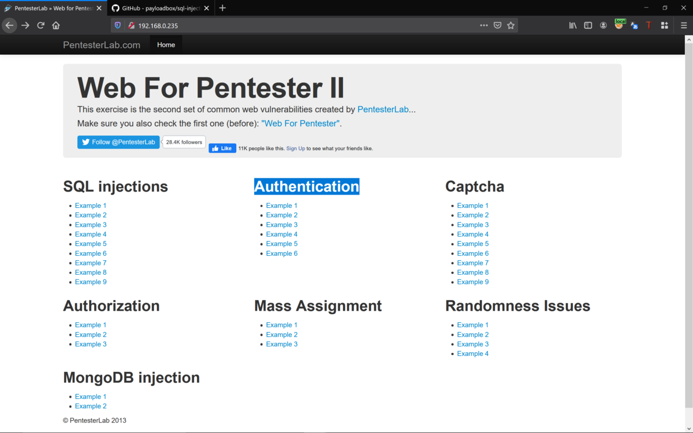693x433 pixels.
Task: Click the SQL injections heading
Action: point(115,186)
